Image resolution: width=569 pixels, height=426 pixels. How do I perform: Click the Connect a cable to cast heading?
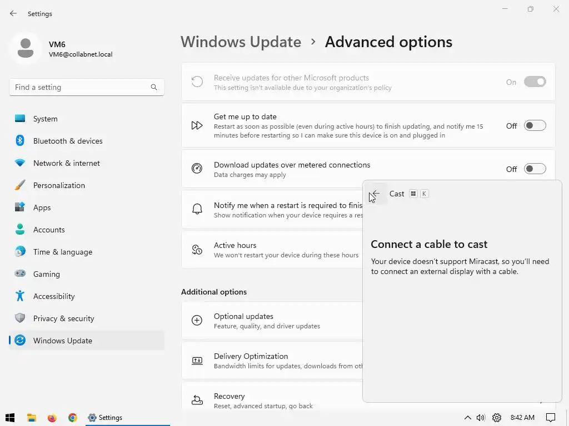point(429,244)
